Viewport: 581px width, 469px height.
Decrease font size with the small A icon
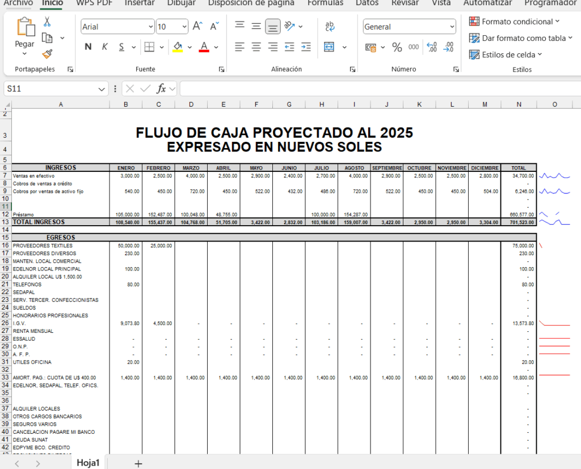(214, 26)
